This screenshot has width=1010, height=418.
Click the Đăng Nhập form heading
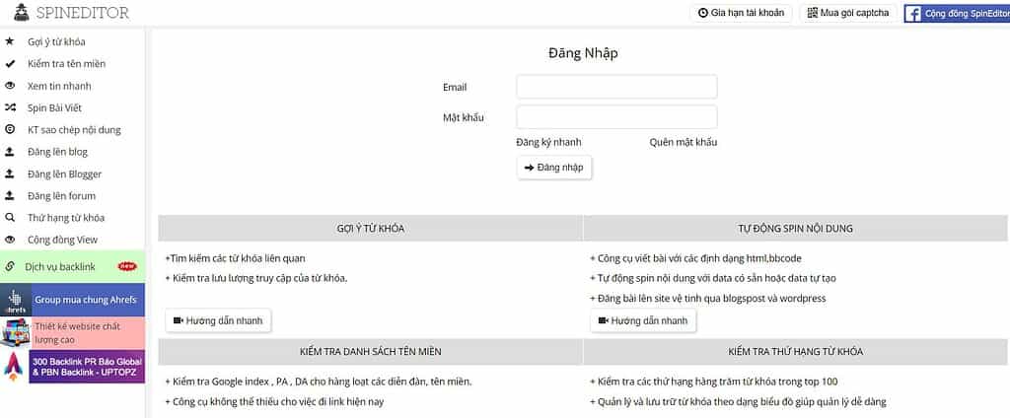(x=583, y=53)
